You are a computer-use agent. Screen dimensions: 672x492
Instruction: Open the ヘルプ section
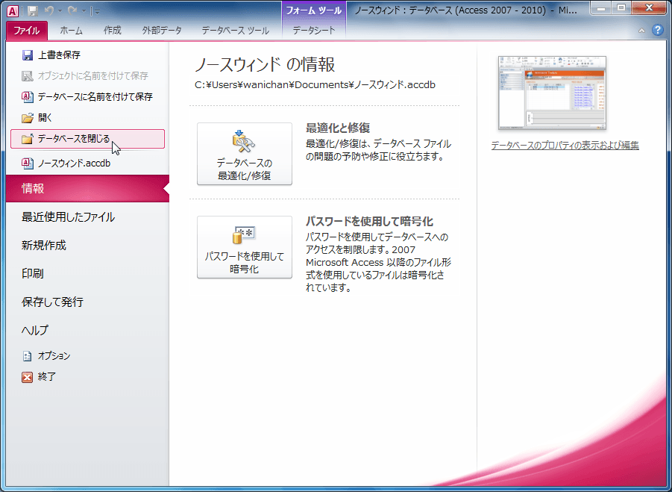pos(87,330)
